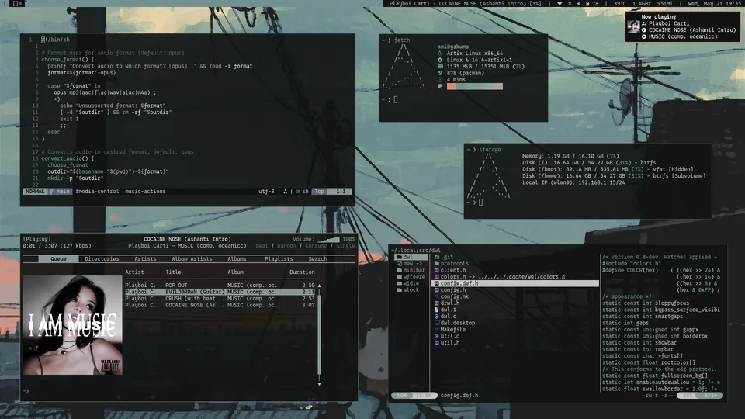Select the minibar folder in the file manager
Image resolution: width=745 pixels, height=419 pixels.
pyautogui.click(x=411, y=270)
